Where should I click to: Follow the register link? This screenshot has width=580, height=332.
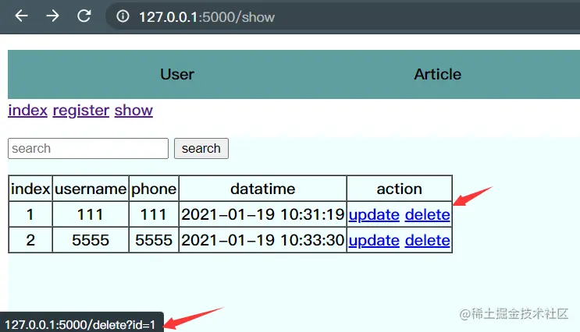(x=81, y=110)
